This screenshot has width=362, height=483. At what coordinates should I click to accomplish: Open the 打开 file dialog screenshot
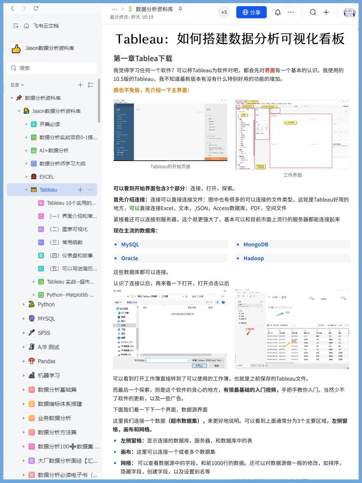pos(170,329)
